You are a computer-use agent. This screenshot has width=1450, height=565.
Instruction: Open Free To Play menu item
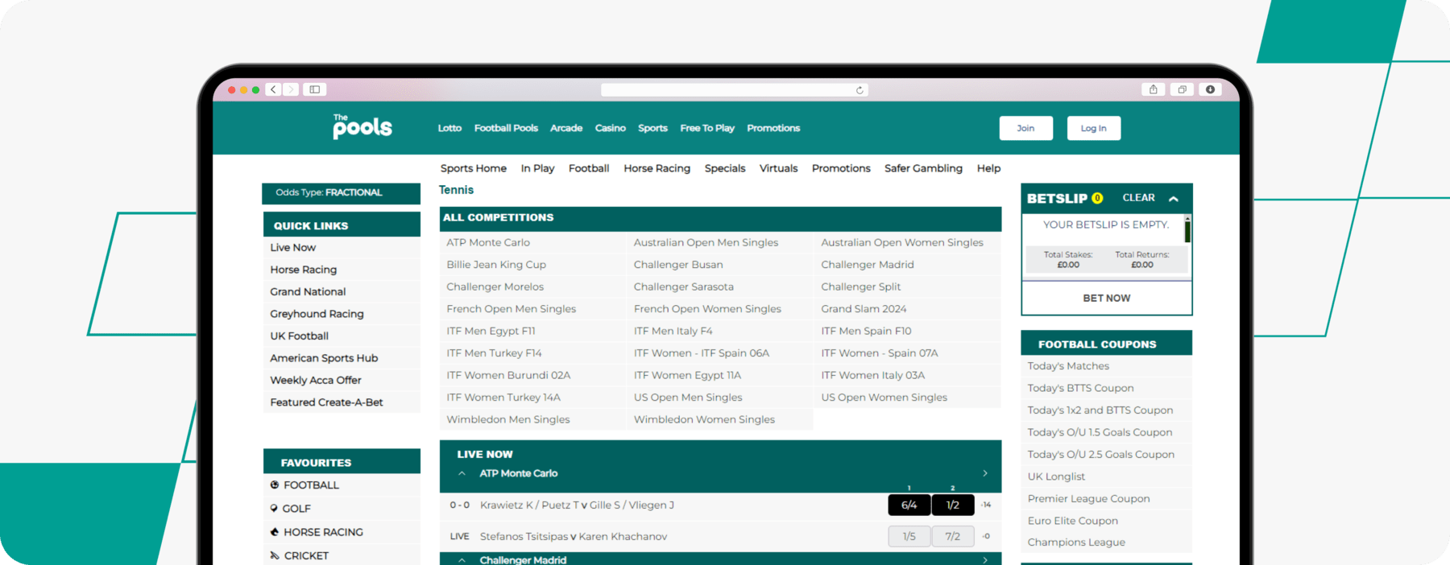coord(707,128)
